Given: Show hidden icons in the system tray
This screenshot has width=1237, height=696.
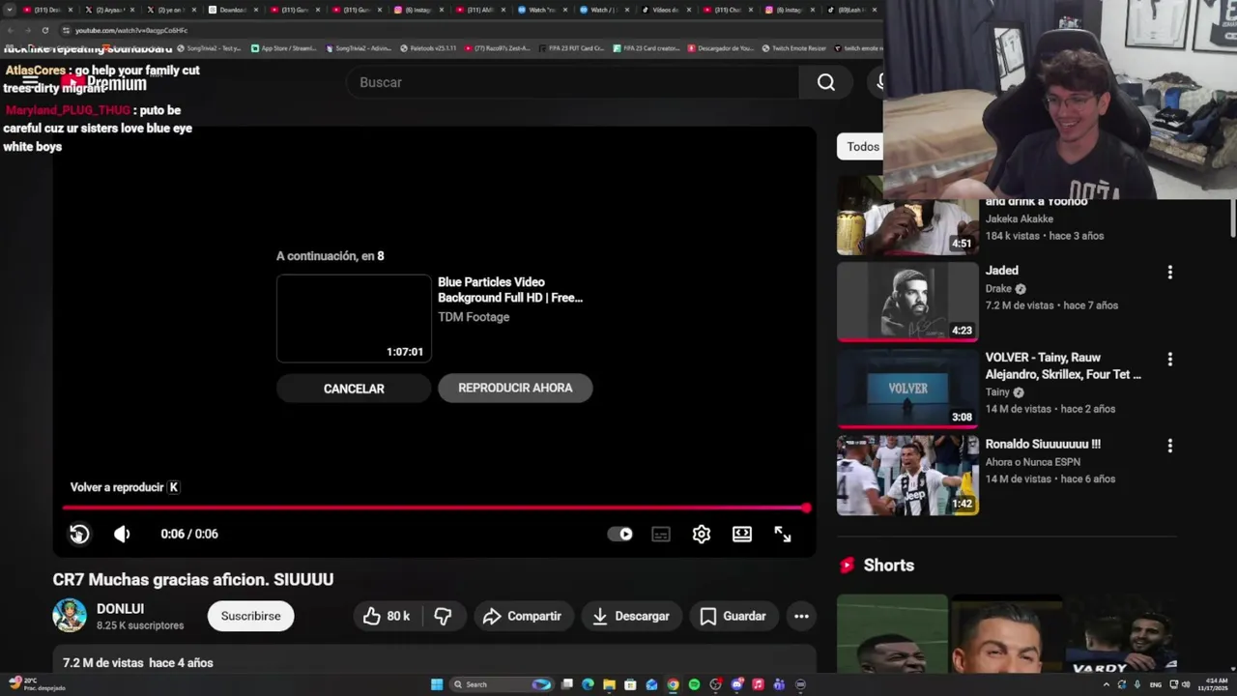Looking at the screenshot, I should pos(1107,684).
